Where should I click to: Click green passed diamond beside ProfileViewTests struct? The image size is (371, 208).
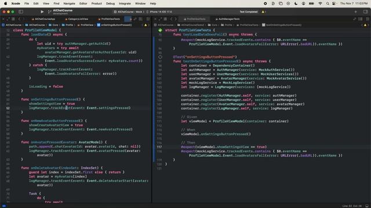(x=160, y=30)
